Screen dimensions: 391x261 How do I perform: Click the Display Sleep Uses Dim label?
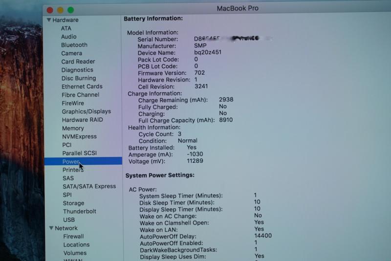point(173,257)
